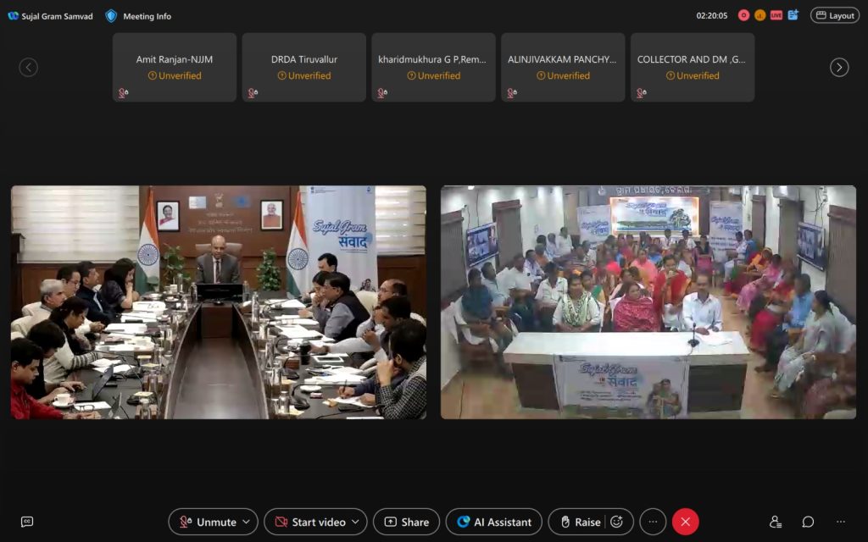Expand the video options arrow beside Start video
Image resolution: width=868 pixels, height=542 pixels.
coord(356,522)
